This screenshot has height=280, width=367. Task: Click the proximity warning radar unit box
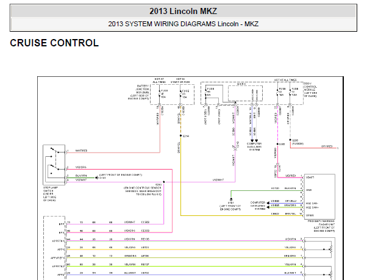point(319,196)
